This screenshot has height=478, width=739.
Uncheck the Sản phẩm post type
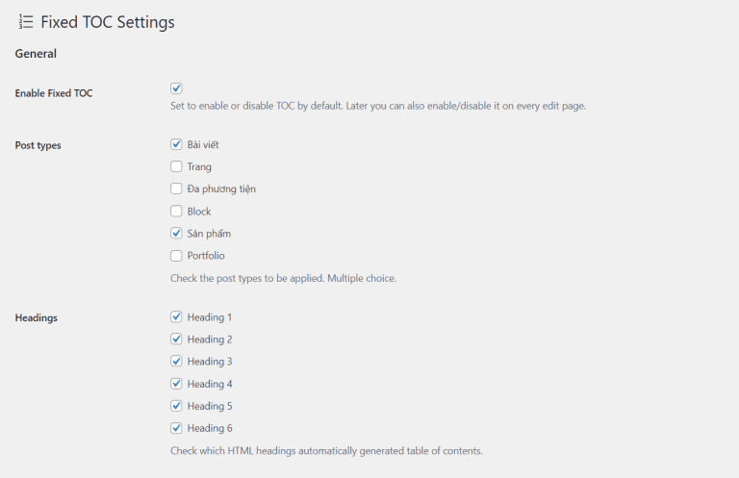(176, 233)
